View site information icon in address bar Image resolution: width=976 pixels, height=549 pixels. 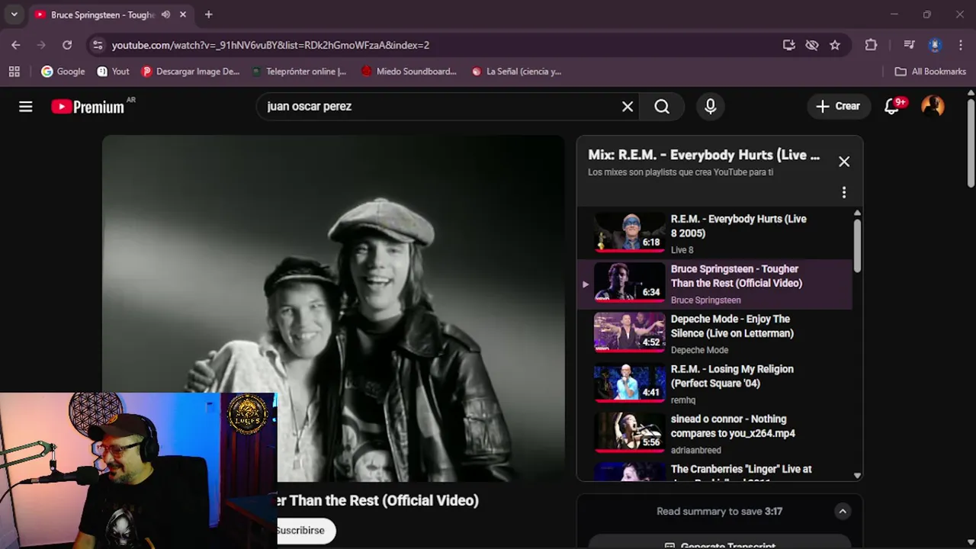[x=97, y=45]
